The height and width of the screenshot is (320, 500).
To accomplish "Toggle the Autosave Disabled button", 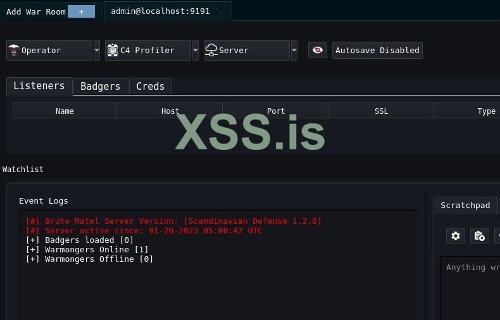I will pos(377,51).
